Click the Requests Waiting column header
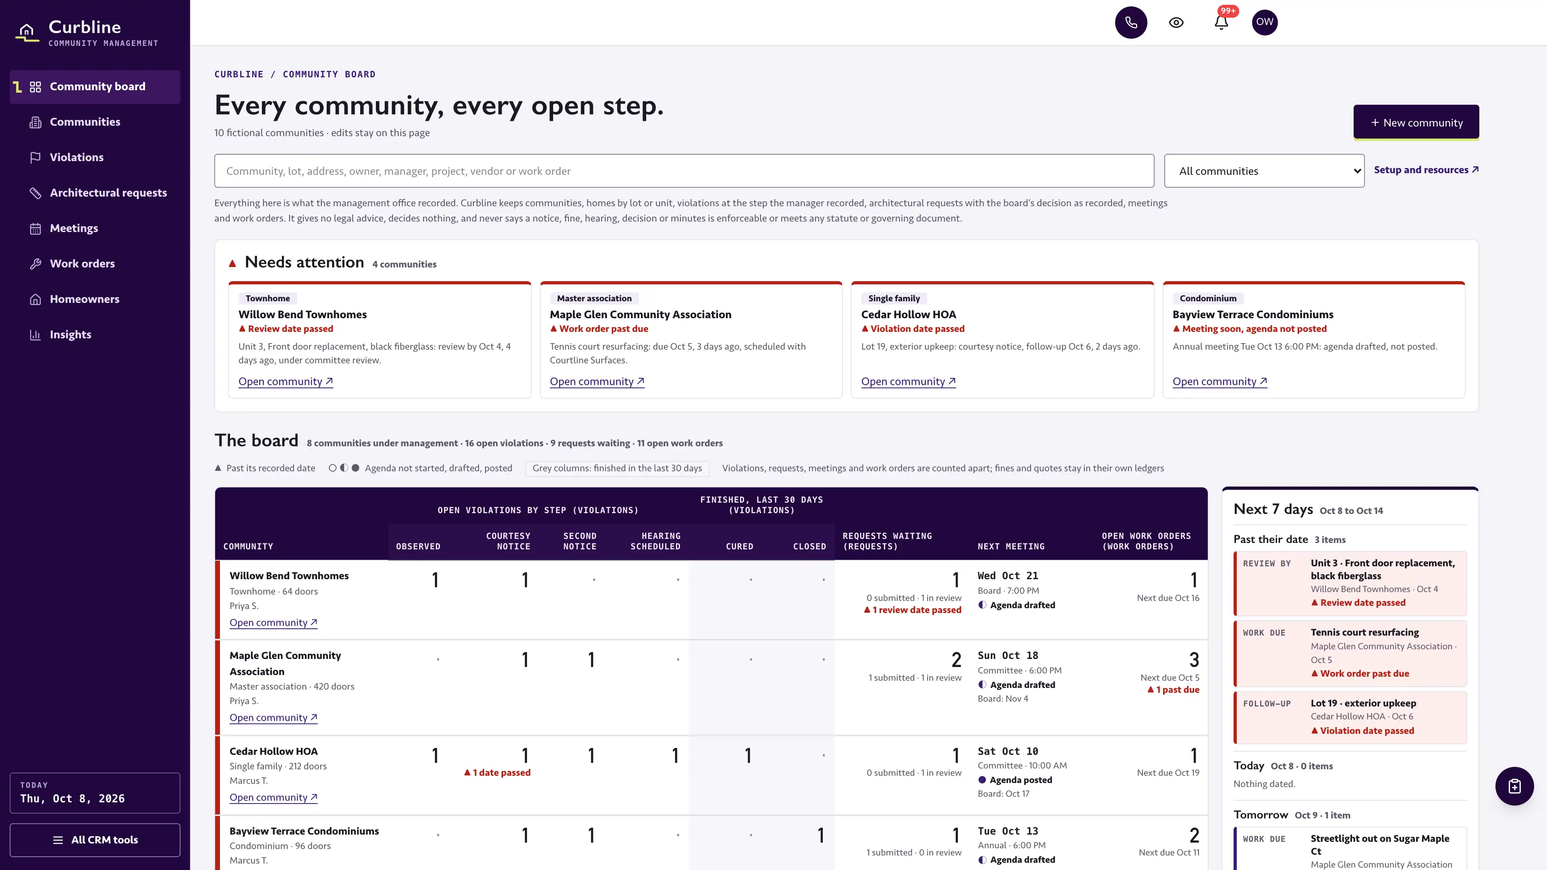The height and width of the screenshot is (870, 1547). 887,541
